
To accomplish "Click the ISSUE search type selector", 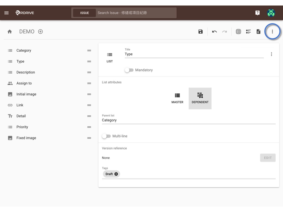I will pyautogui.click(x=85, y=13).
